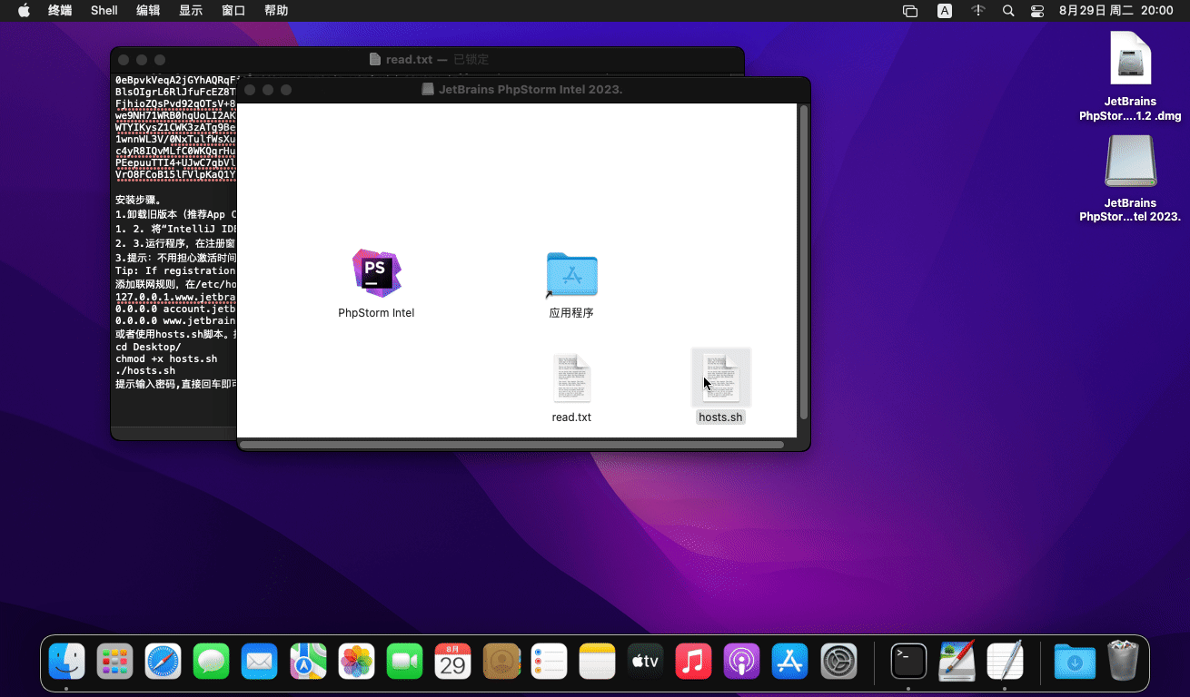Image resolution: width=1190 pixels, height=697 pixels.
Task: Open the Trash in the Dock
Action: click(1123, 661)
